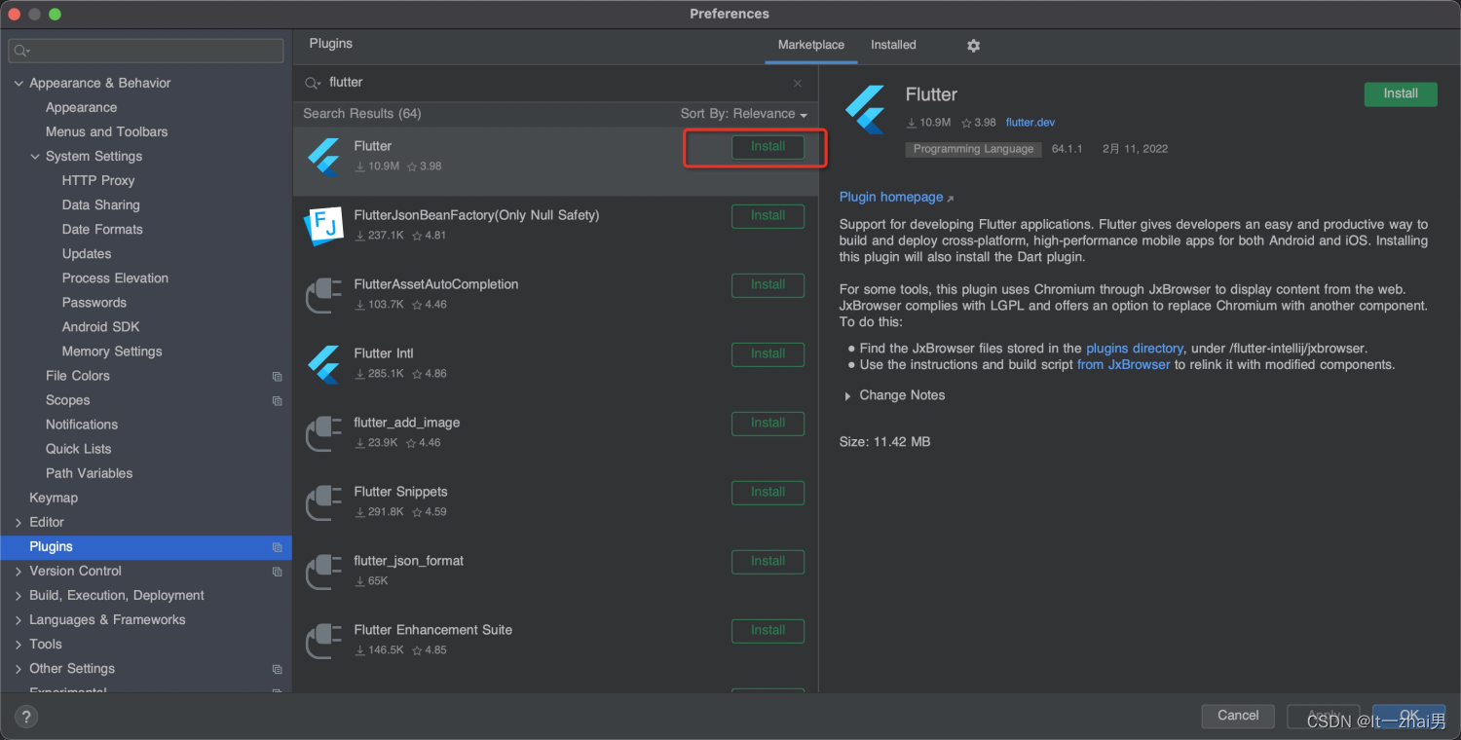Click the project-level icon beside Plugins
Image resolution: width=1461 pixels, height=740 pixels.
pos(278,547)
